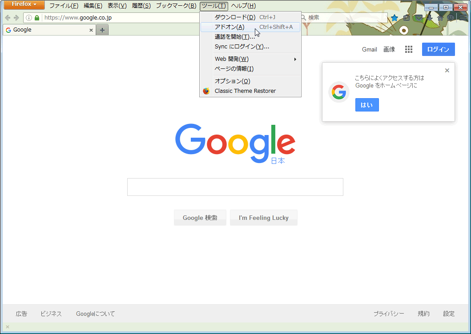471x334 pixels.
Task: Select アドオン(A) menu entry
Action: 250,27
